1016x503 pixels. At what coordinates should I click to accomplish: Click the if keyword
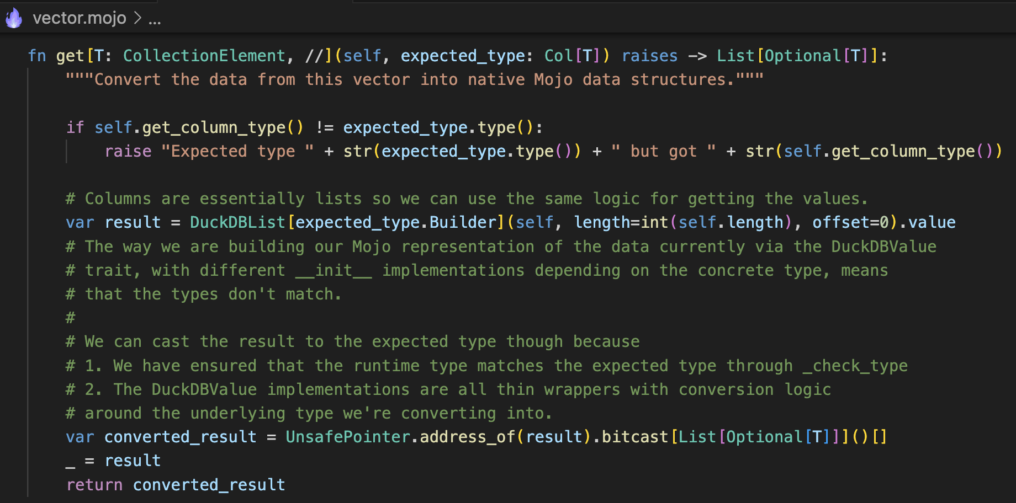(x=75, y=127)
